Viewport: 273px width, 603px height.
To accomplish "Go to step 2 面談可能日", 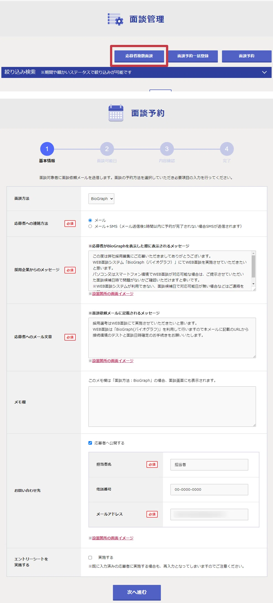I will [107, 149].
